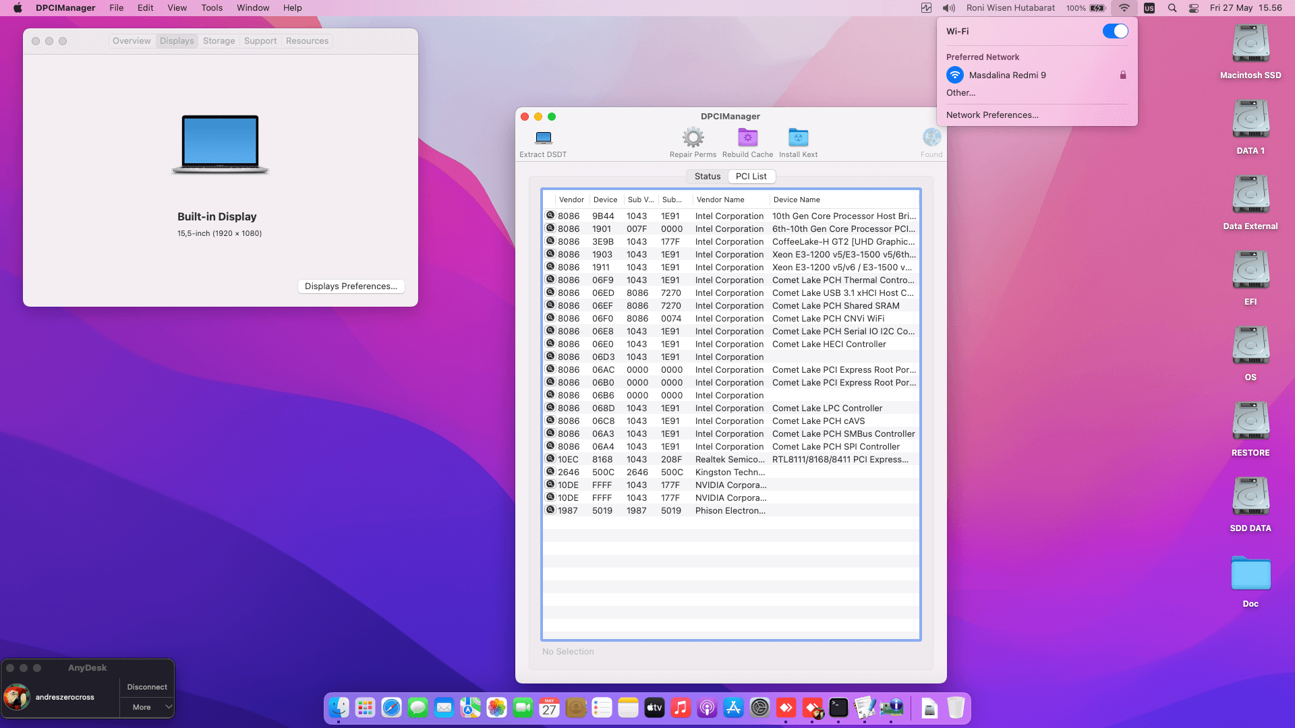Click the date and time in menu bar
1295x728 pixels.
pos(1246,8)
